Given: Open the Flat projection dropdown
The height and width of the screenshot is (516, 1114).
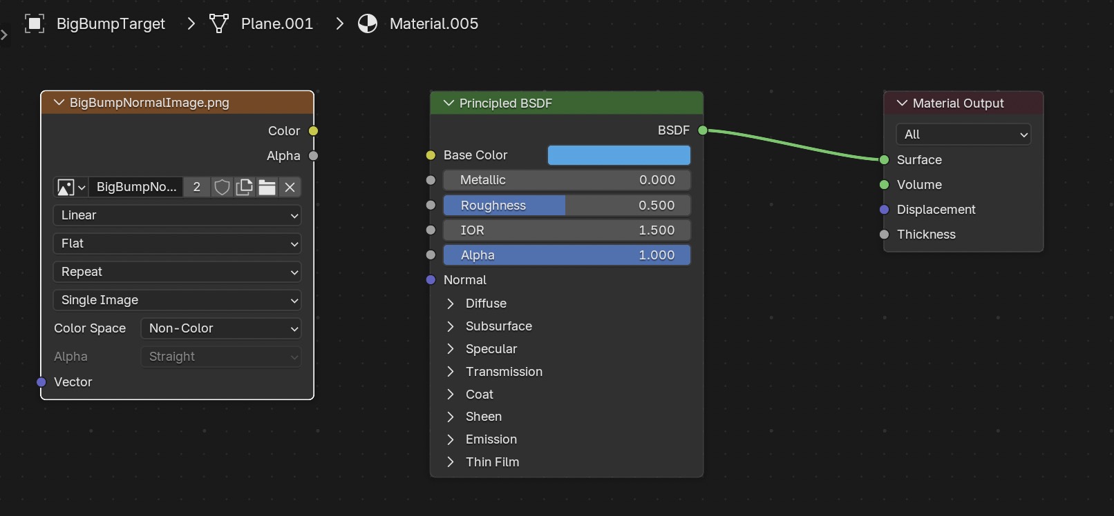Looking at the screenshot, I should point(177,244).
